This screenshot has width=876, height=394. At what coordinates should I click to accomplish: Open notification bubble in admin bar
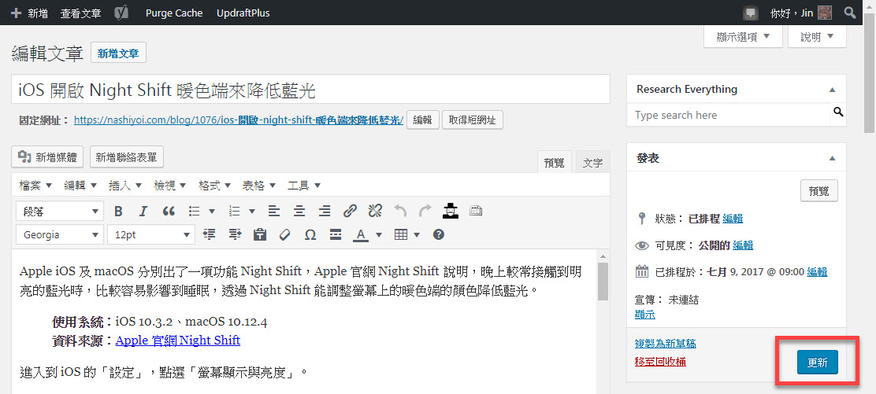tap(750, 13)
